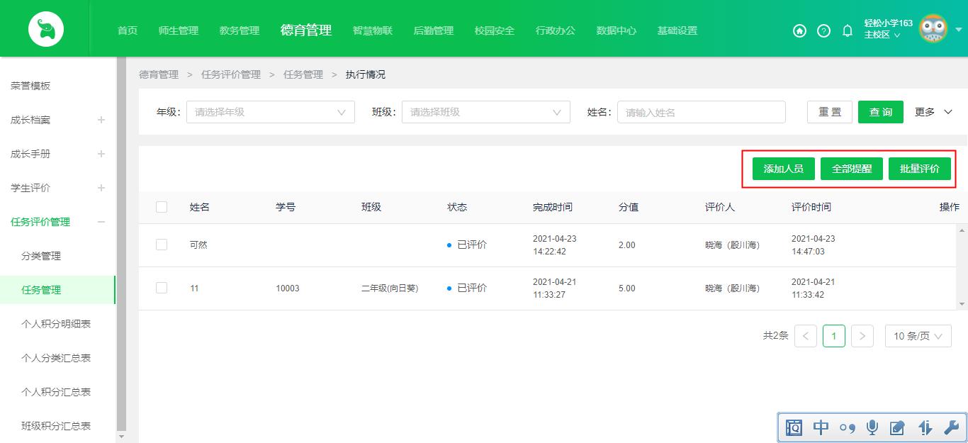
Task: Check the row for student 11
Action: 161,288
